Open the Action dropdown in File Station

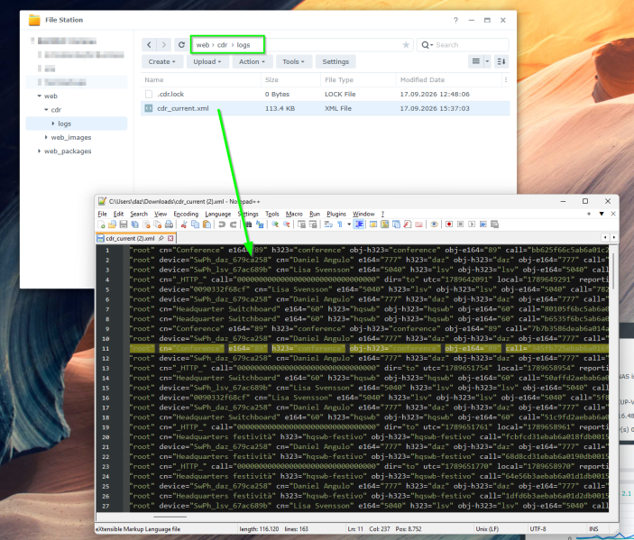click(252, 62)
